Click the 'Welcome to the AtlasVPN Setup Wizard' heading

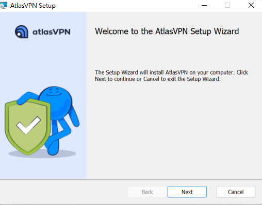(167, 31)
